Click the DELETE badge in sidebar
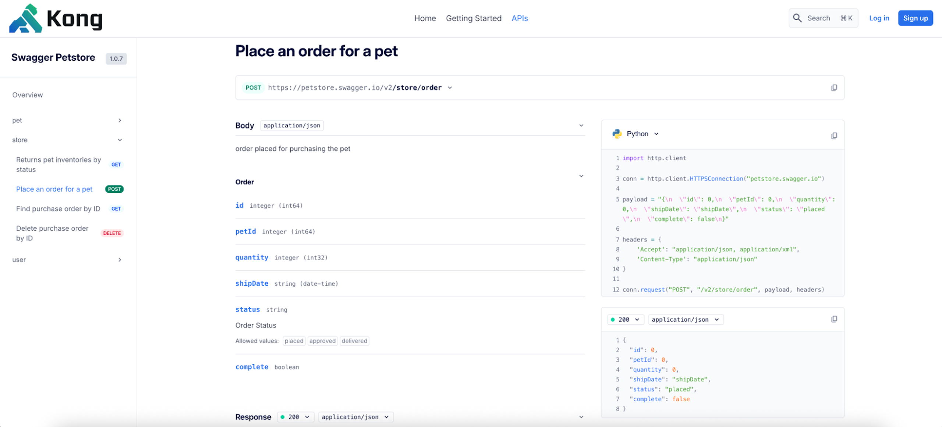The width and height of the screenshot is (942, 427). click(x=112, y=233)
